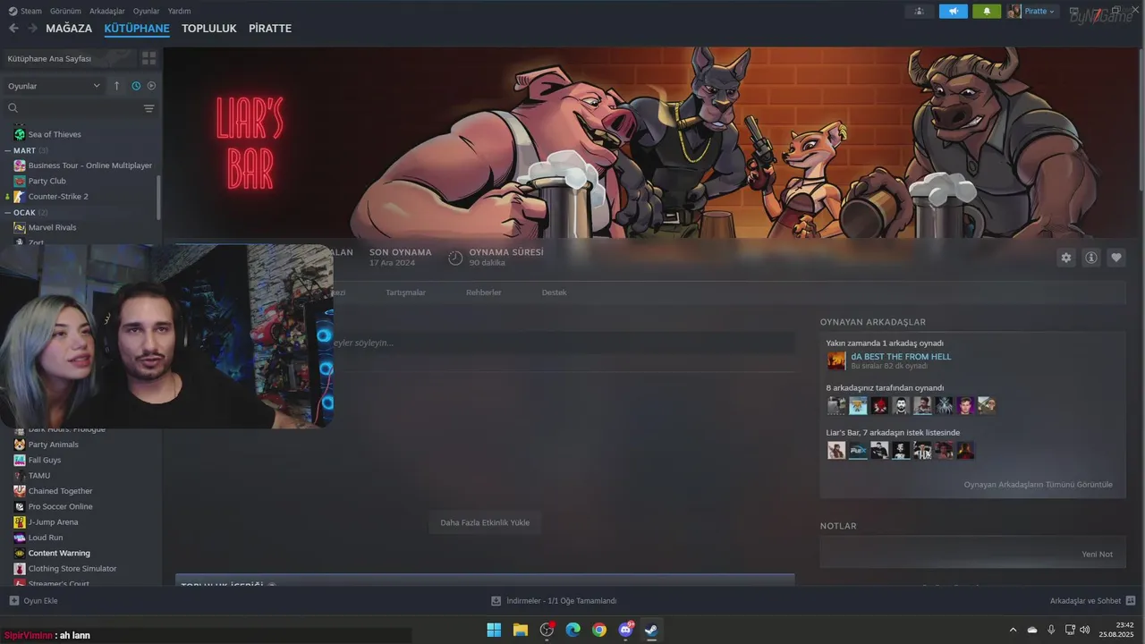The image size is (1145, 644).
Task: Open the library grid view icon
Action: [x=148, y=58]
